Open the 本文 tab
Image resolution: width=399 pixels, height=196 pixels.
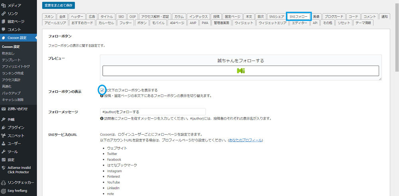coord(249,16)
